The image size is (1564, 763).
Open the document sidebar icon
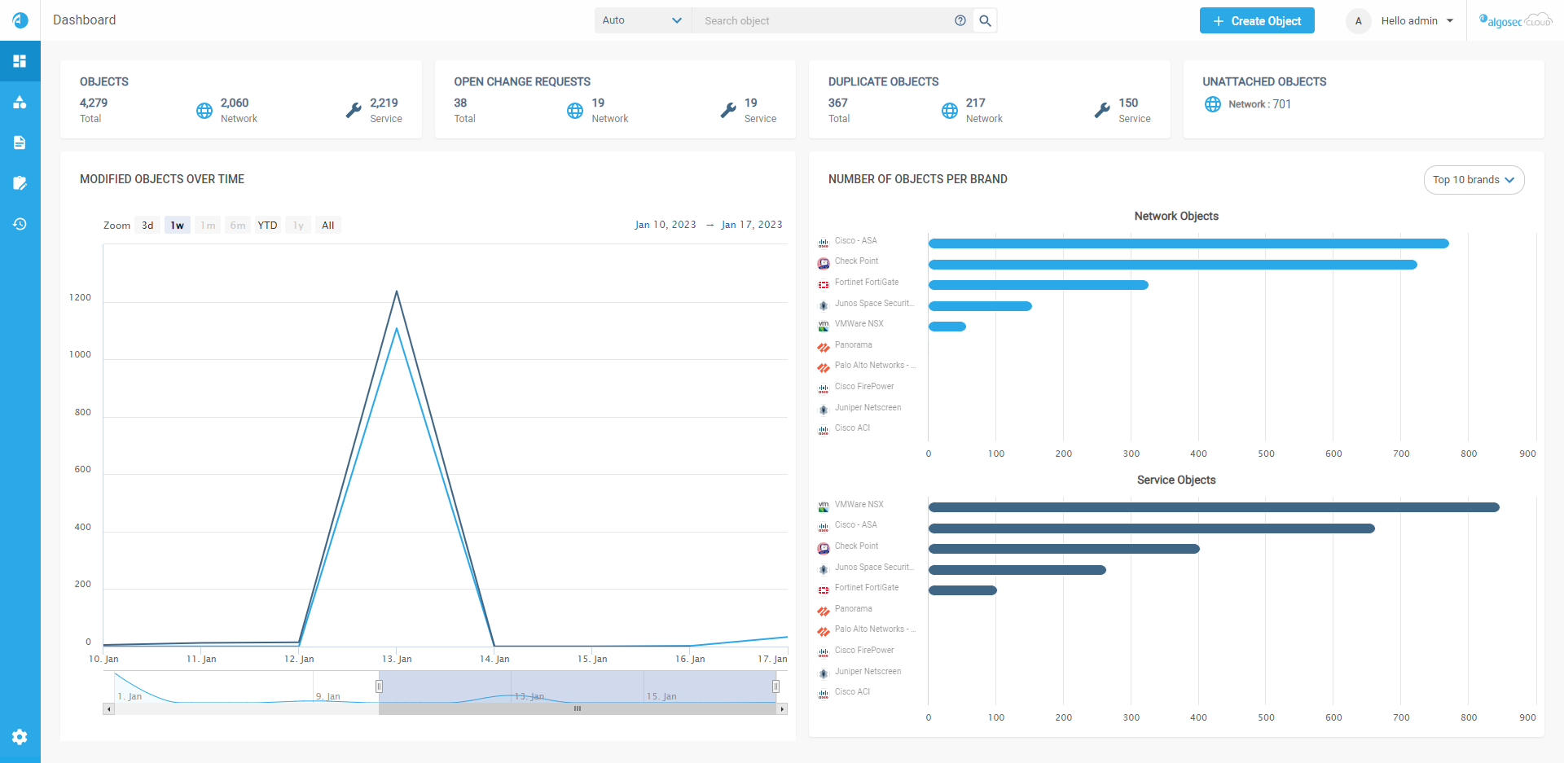20,143
